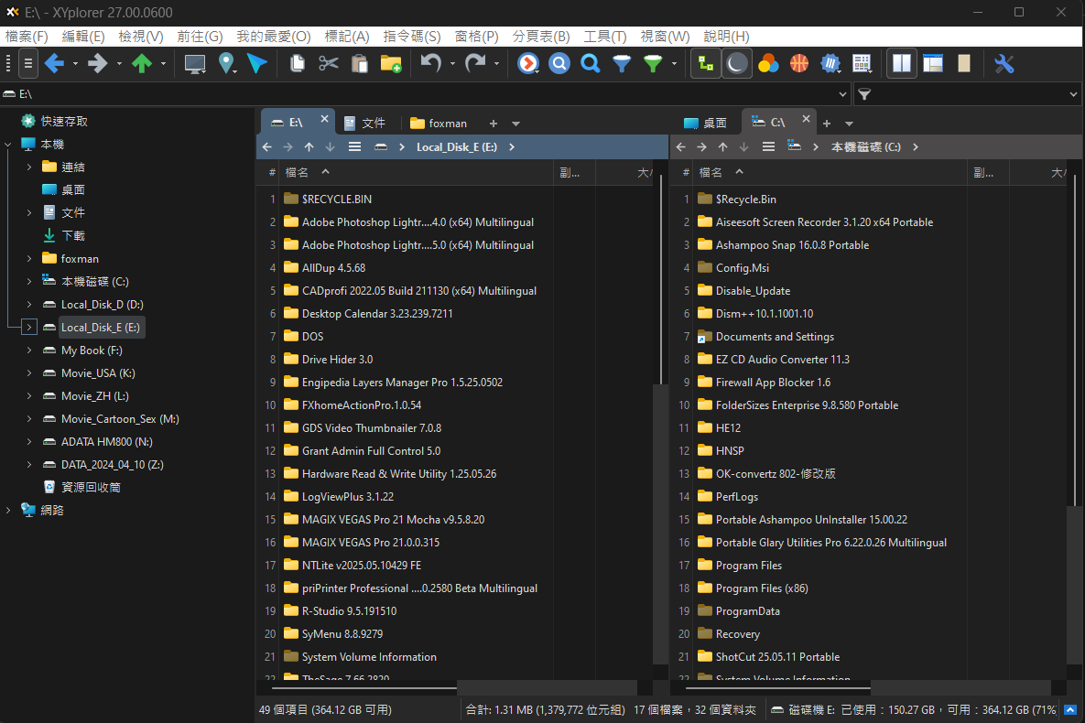Open the 檔案(F) menu
Screen dimensions: 1085x723
pos(27,36)
